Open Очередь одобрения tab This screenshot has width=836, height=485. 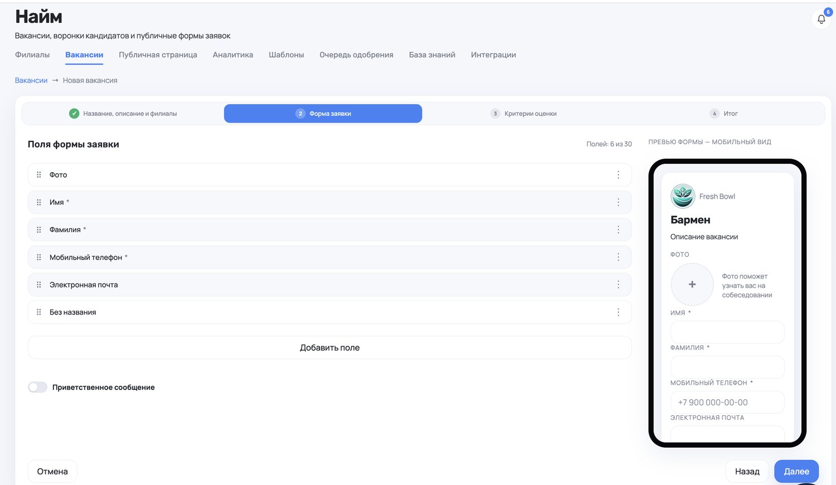pyautogui.click(x=356, y=55)
